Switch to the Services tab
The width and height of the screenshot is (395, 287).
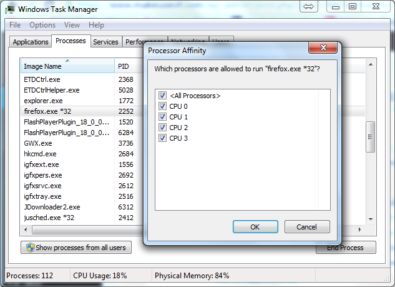(x=106, y=42)
